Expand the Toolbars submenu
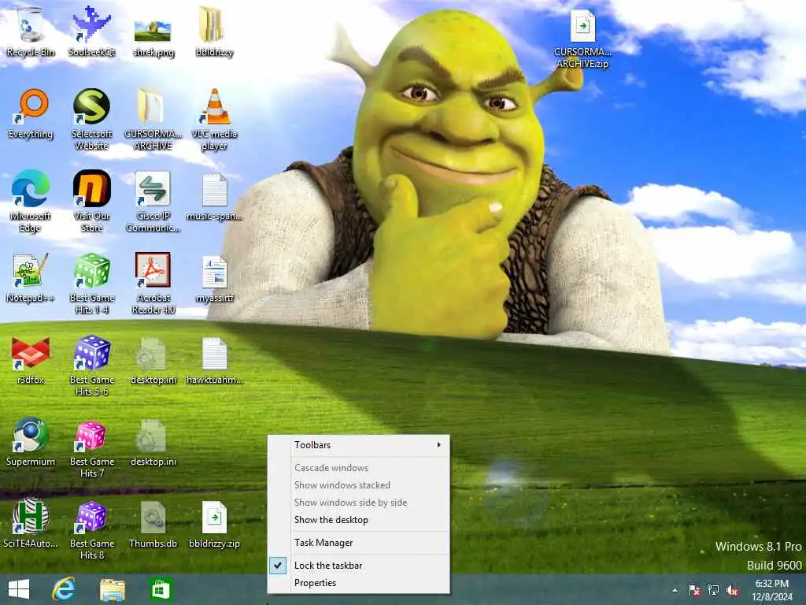 [359, 445]
